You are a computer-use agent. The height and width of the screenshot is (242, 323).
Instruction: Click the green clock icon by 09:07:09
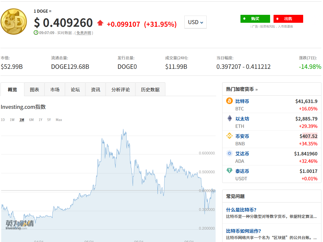tap(36, 33)
